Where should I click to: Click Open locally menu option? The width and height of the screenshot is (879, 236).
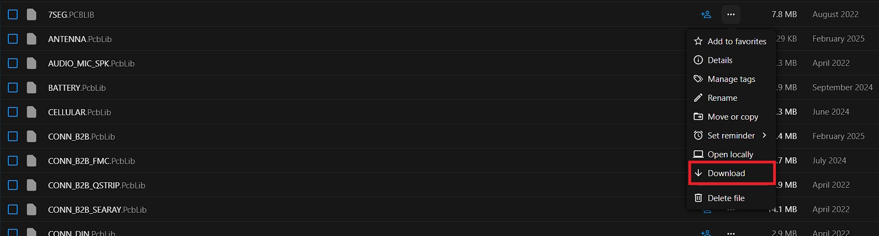730,155
